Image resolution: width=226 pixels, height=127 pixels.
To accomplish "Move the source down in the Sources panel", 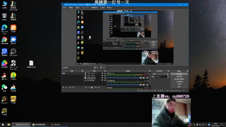I will click(x=99, y=87).
